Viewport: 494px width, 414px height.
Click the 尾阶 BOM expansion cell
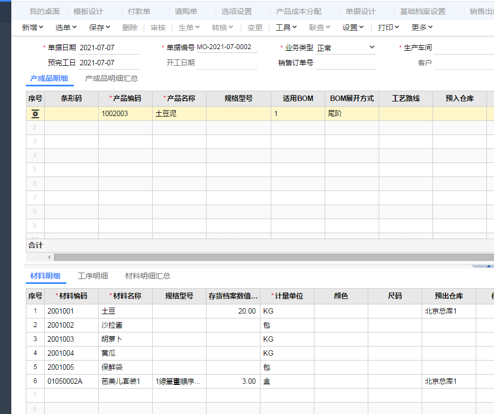pos(352,113)
